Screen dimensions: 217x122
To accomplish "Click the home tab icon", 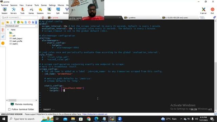I will pos(43,18).
